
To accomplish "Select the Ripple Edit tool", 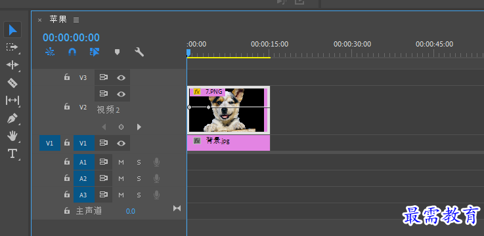I will (12, 65).
